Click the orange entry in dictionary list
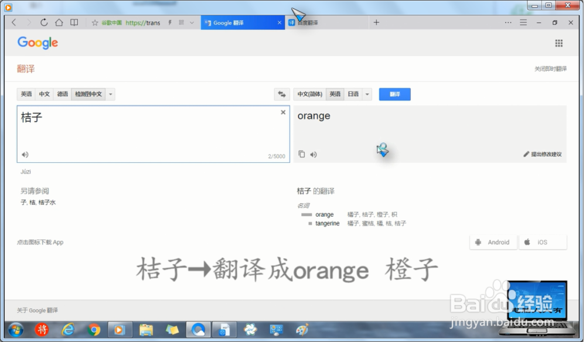 pos(325,215)
